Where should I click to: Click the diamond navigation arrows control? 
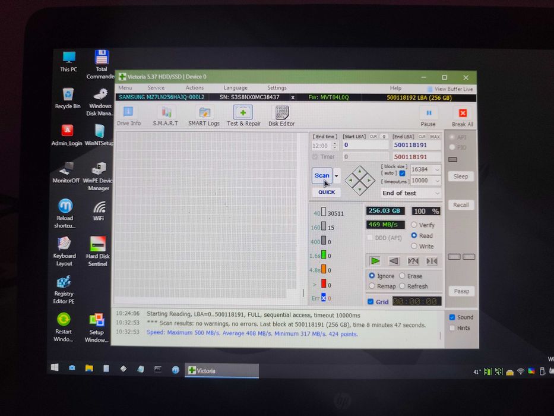(x=360, y=181)
